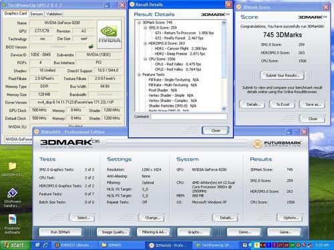This screenshot has height=250, width=334.
Task: Select Pixel Shader N/A row
Action: tap(163, 90)
